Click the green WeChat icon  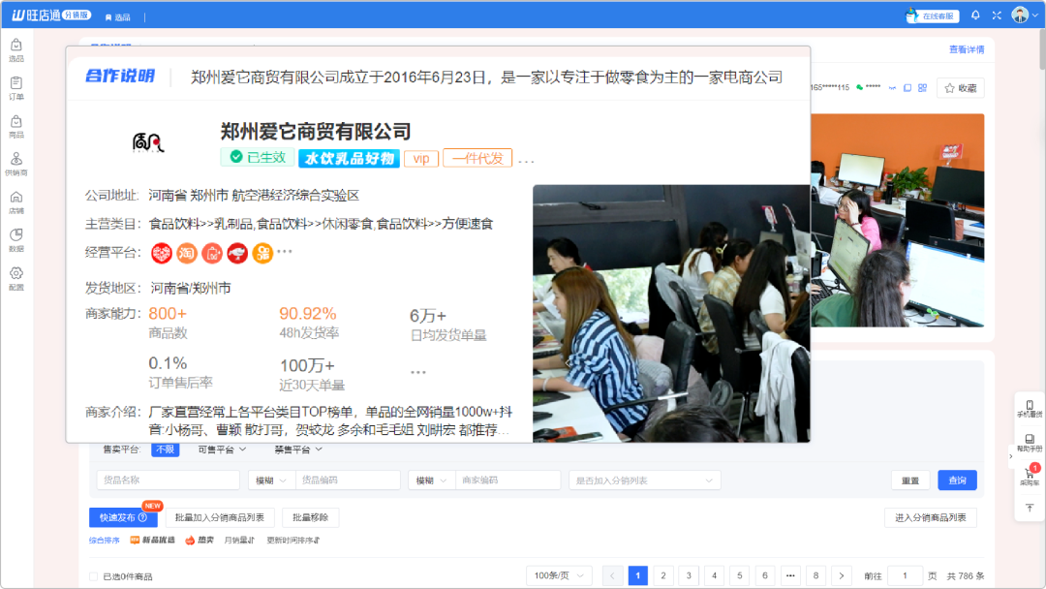(860, 87)
